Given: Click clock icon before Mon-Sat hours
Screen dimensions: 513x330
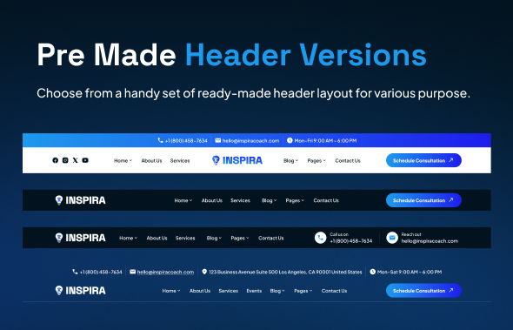Looking at the screenshot, I should [373, 272].
